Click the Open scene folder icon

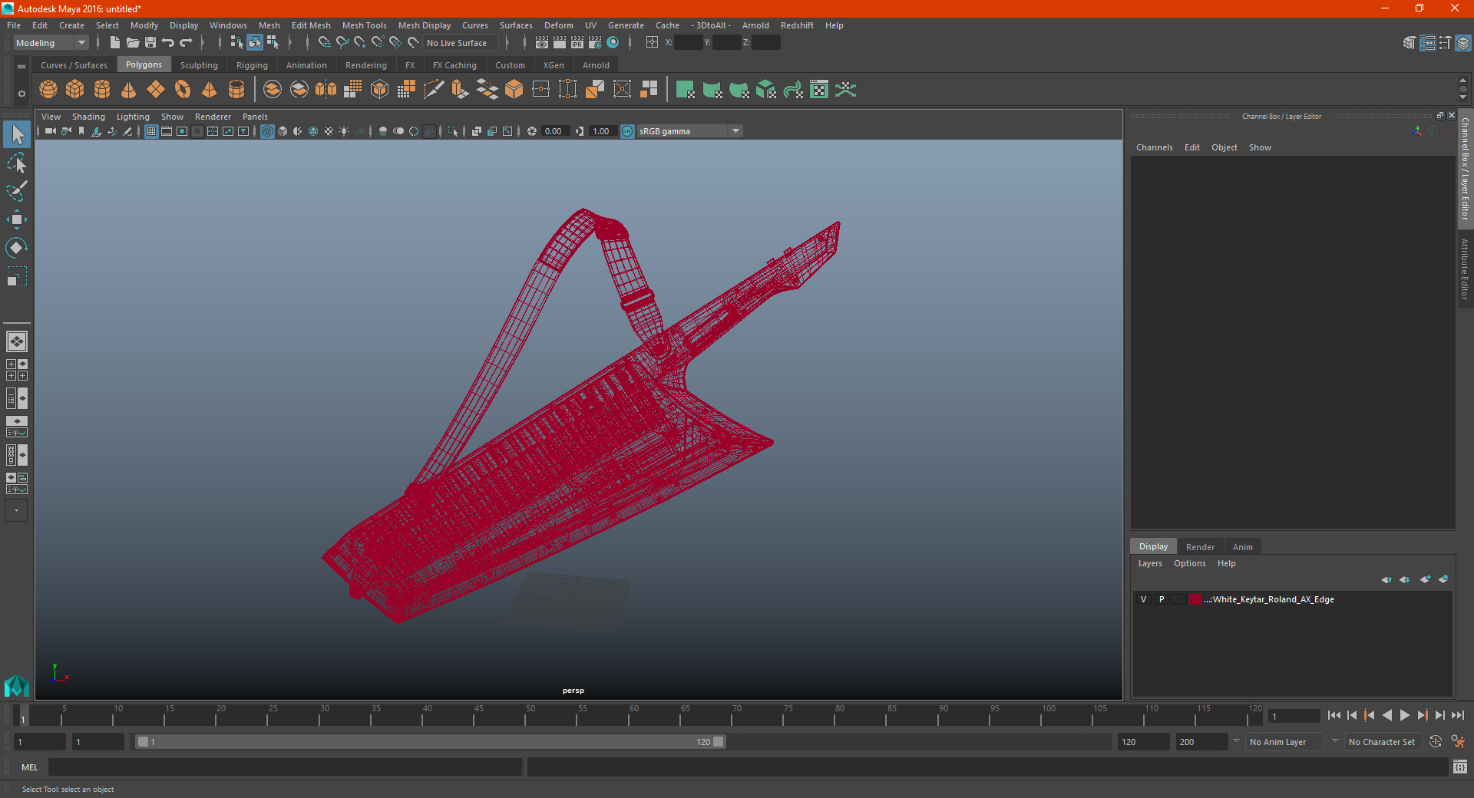(x=133, y=43)
